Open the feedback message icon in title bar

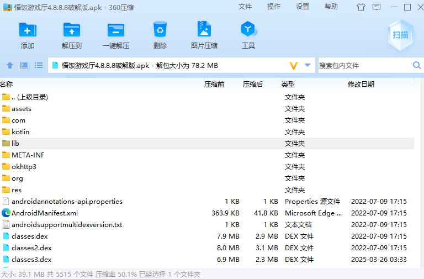[x=377, y=7]
